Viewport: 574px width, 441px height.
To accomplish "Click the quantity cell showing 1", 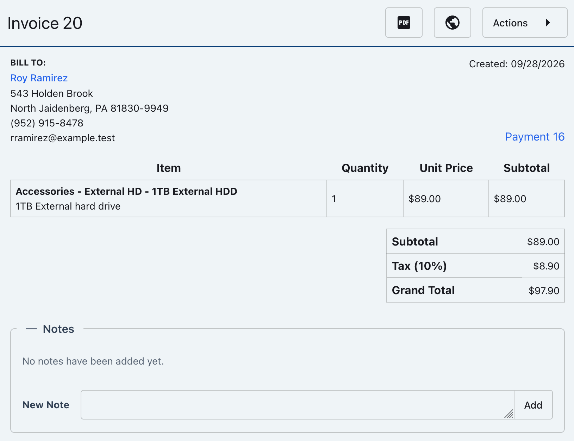I will (365, 199).
